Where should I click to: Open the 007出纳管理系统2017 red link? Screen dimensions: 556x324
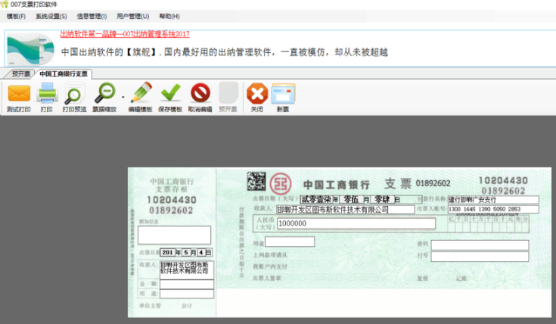125,34
